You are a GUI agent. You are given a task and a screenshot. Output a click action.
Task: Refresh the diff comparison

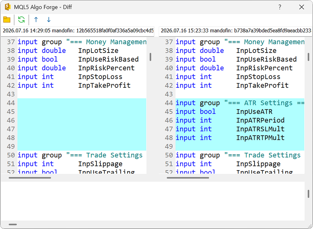[x=21, y=19]
